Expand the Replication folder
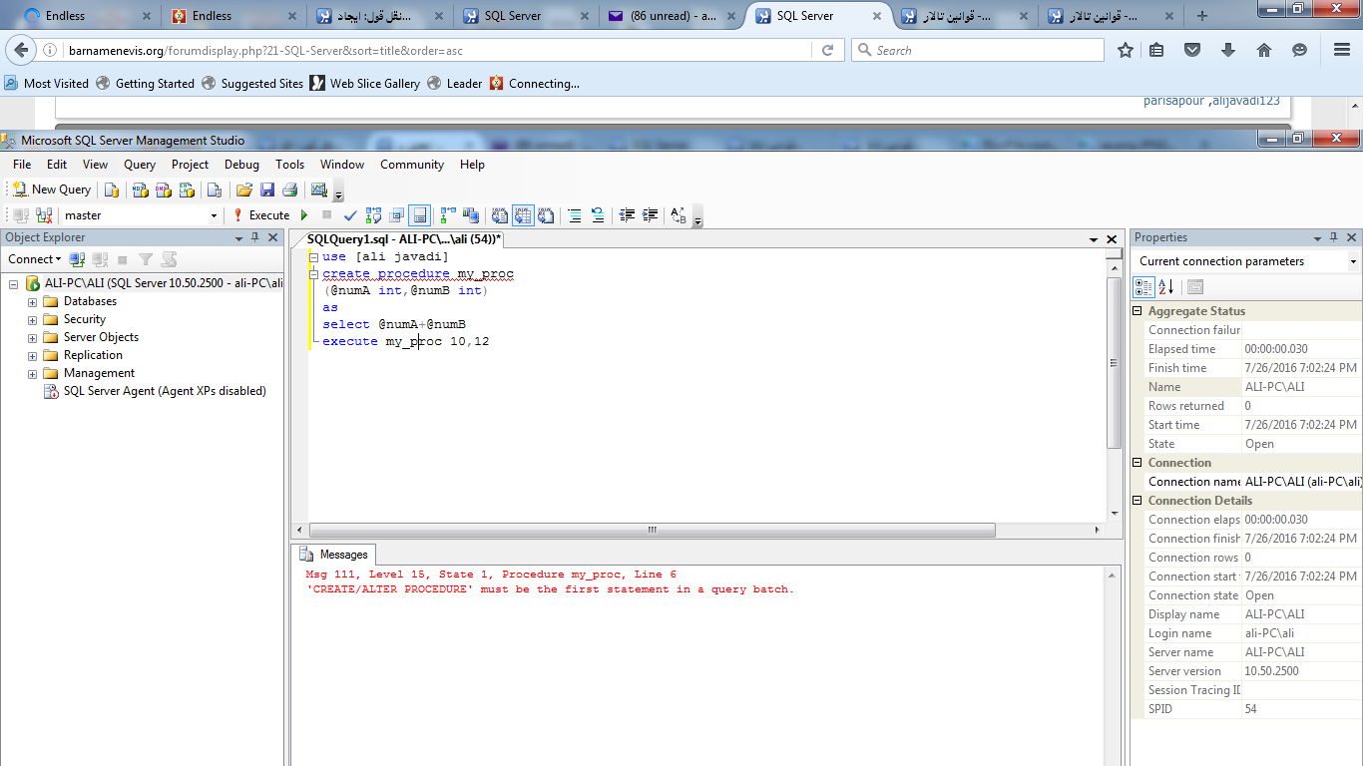Viewport: 1363px width, 766px height. tap(32, 355)
